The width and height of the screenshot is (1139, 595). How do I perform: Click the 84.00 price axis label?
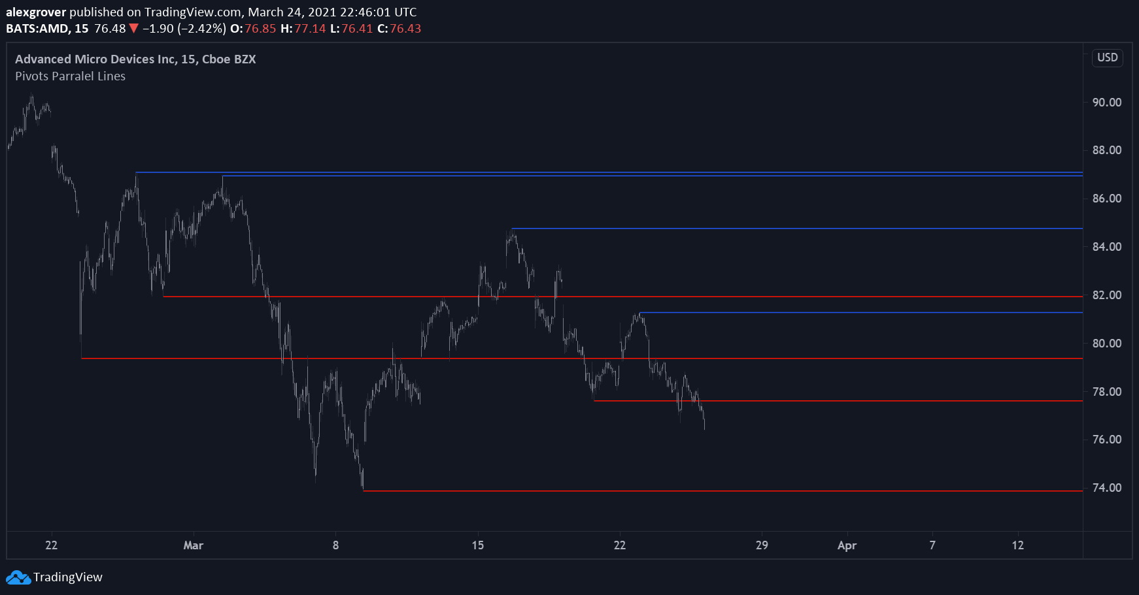(x=1107, y=247)
